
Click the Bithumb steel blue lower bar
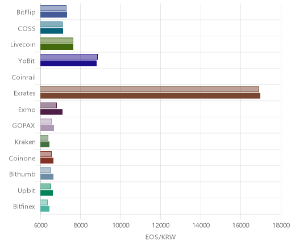click(47, 177)
